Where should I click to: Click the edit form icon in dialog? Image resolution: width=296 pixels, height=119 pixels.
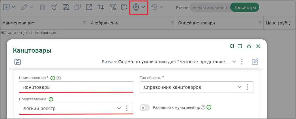pyautogui.click(x=255, y=62)
